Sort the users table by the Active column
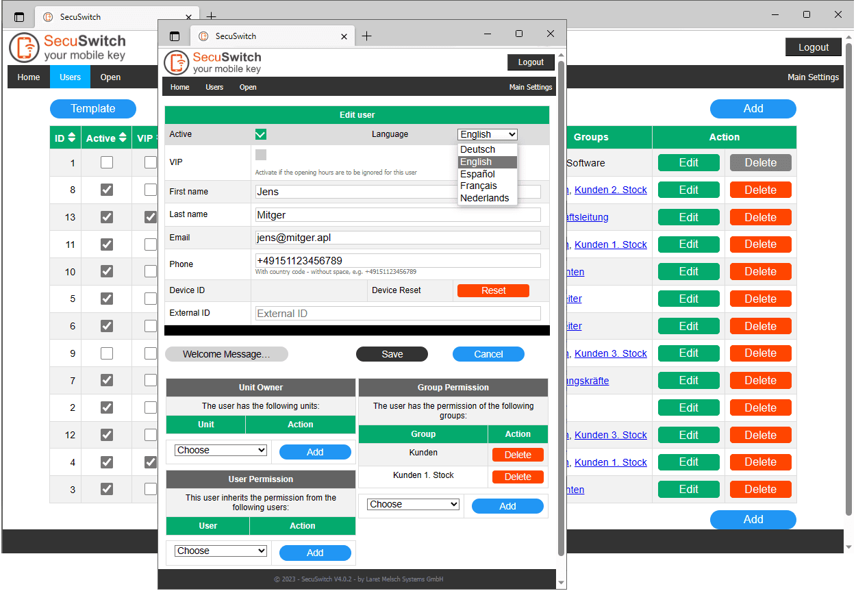 [106, 138]
